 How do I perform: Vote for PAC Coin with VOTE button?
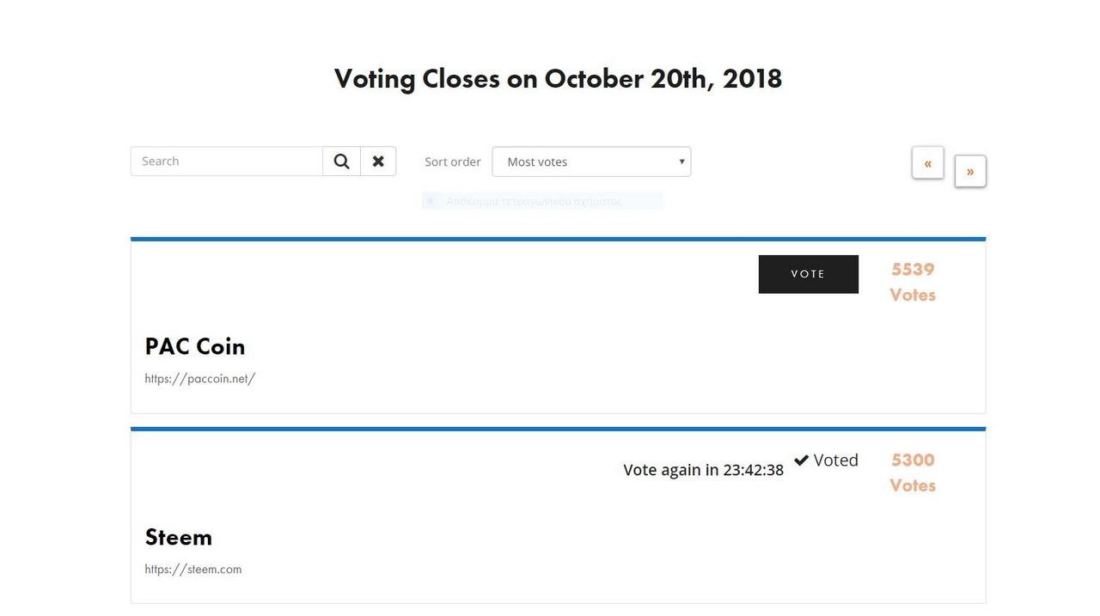[809, 274]
